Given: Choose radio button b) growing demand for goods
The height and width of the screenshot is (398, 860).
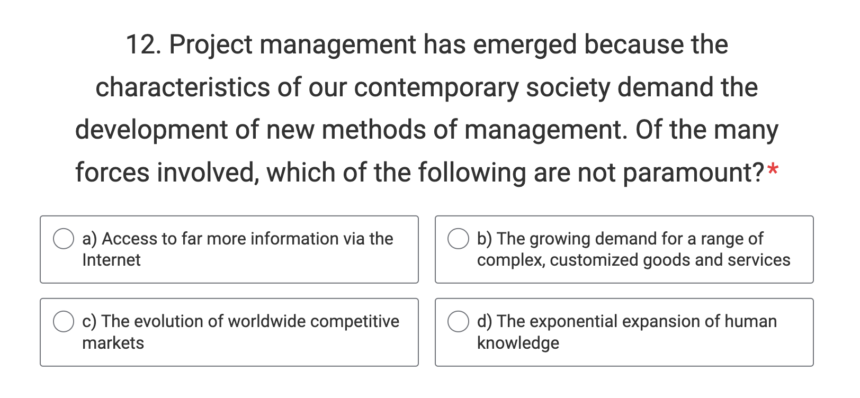Looking at the screenshot, I should [458, 239].
